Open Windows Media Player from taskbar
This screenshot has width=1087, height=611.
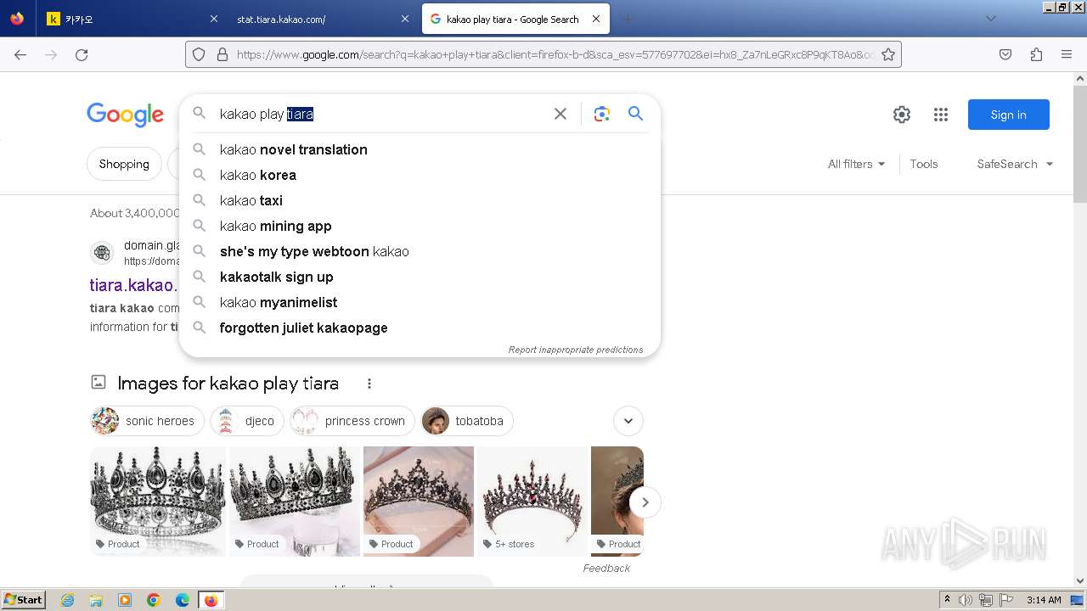[125, 600]
